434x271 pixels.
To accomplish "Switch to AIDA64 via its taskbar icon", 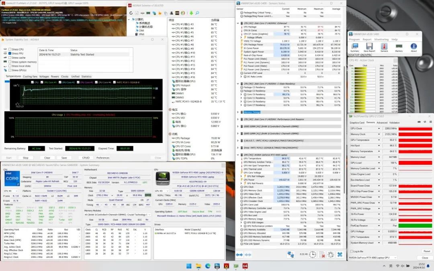I will (245, 266).
